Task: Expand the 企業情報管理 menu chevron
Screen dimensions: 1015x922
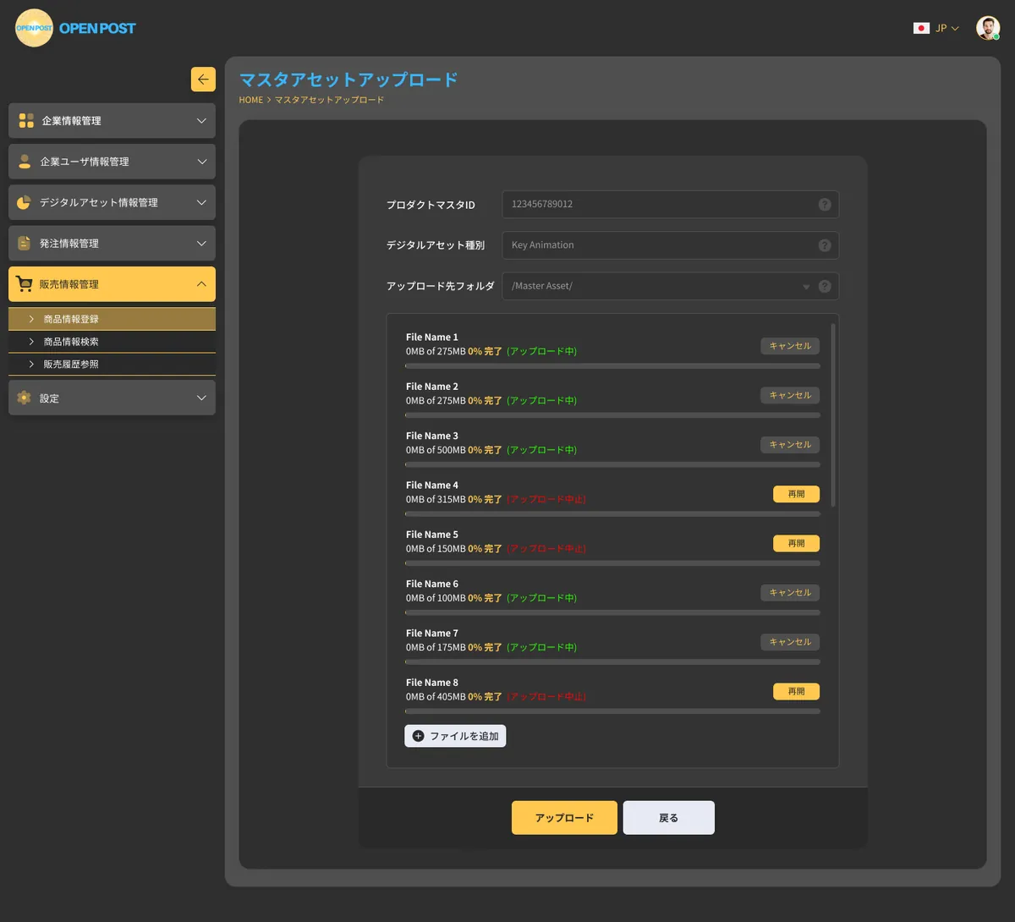Action: tap(201, 121)
